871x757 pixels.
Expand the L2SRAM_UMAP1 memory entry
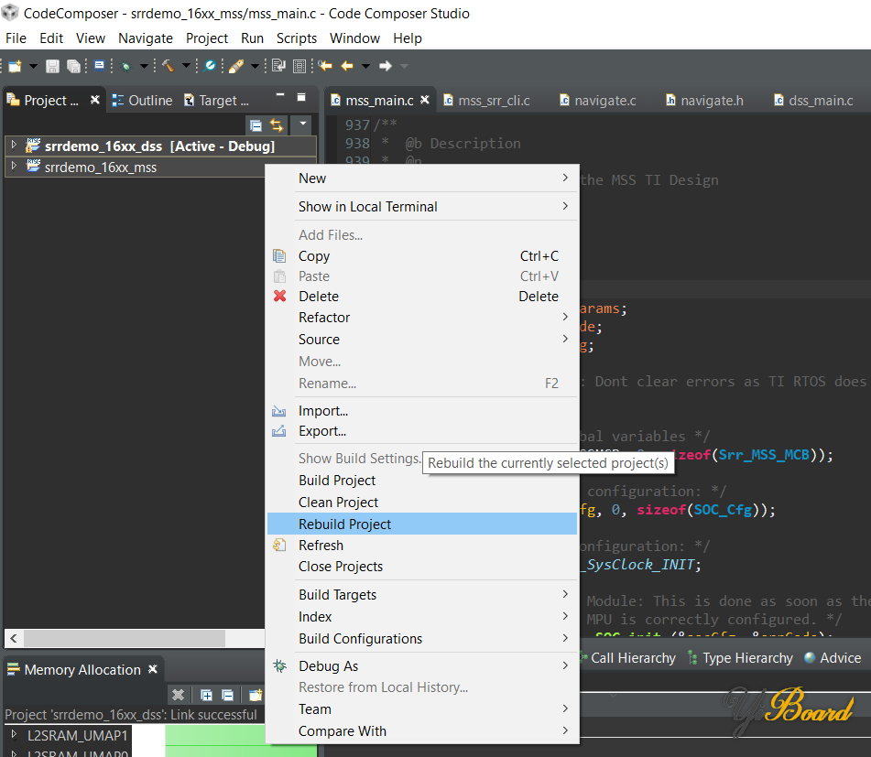click(x=14, y=735)
